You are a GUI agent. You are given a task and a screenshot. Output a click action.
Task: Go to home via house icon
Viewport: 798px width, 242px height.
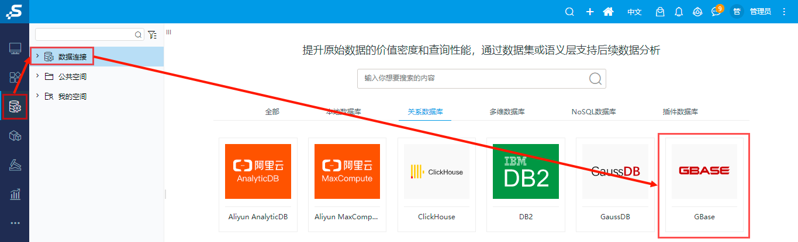coord(608,12)
